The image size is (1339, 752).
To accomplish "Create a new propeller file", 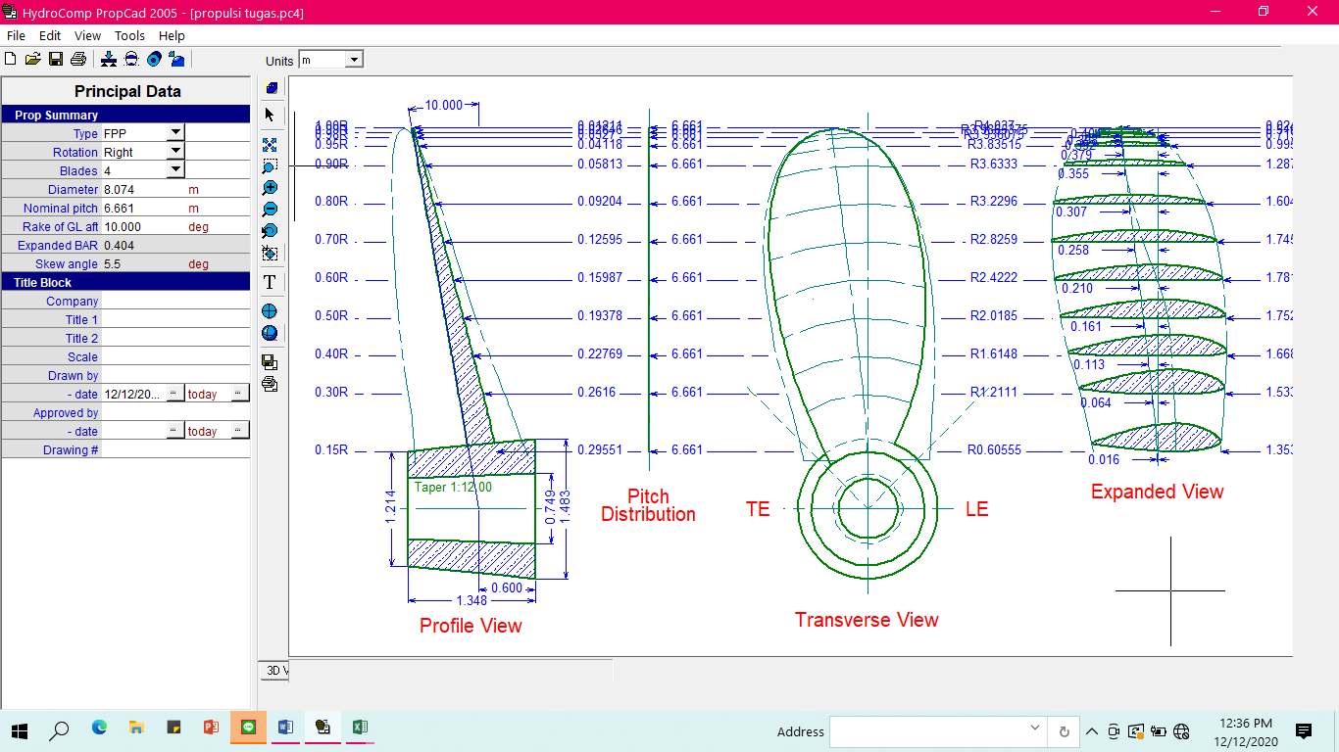I will click(x=11, y=59).
